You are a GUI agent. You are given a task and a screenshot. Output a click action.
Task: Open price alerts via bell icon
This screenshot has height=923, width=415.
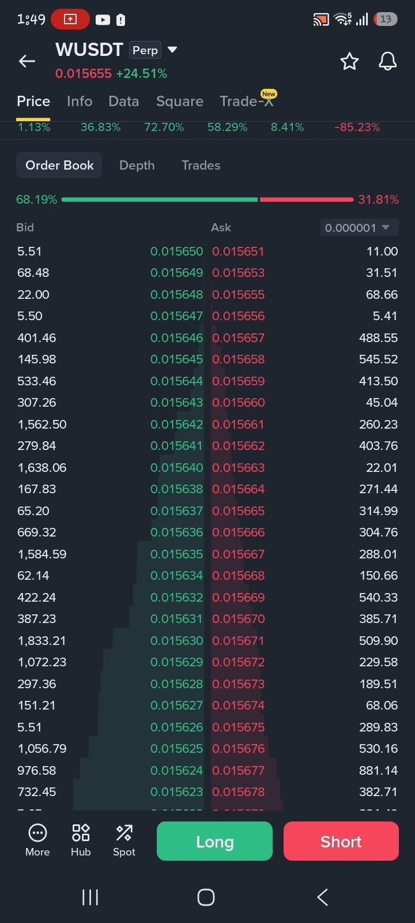click(388, 61)
